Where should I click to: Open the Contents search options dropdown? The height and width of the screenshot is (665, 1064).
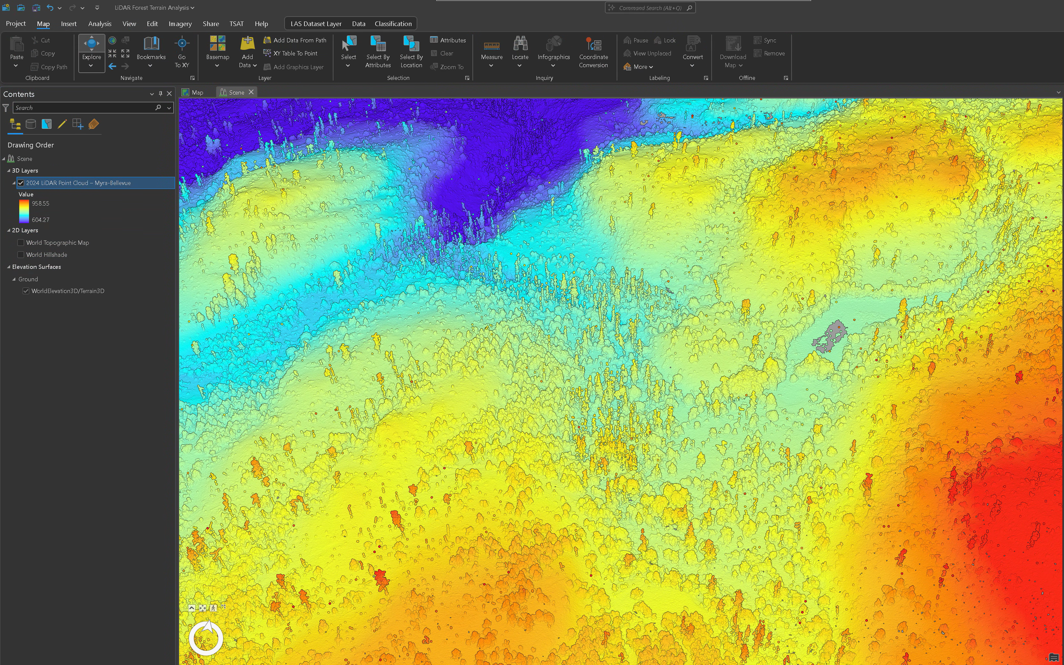(x=169, y=108)
